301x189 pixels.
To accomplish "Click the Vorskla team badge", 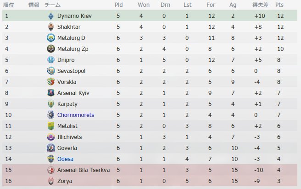I will point(51,82).
